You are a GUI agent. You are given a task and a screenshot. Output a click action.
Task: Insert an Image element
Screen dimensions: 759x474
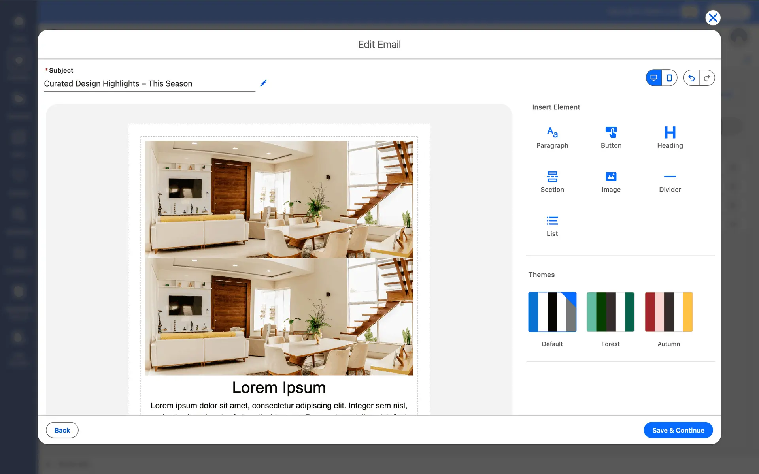coord(611,181)
